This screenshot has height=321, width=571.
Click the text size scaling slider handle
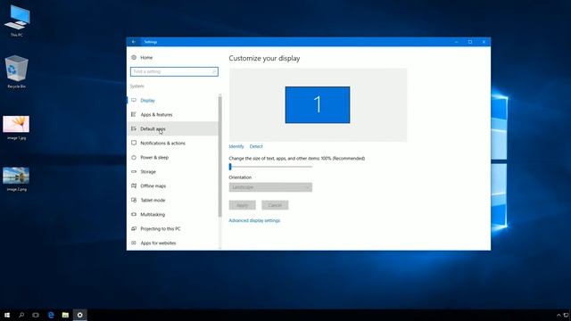(x=230, y=167)
